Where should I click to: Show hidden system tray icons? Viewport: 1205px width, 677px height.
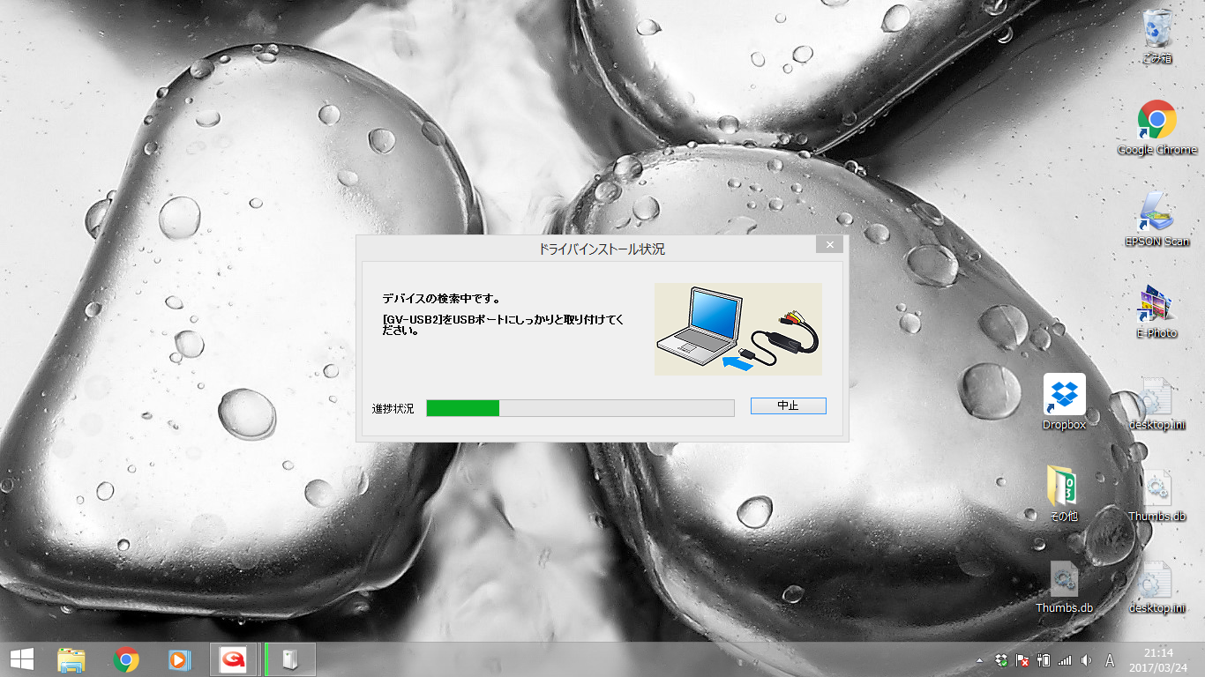tap(978, 660)
